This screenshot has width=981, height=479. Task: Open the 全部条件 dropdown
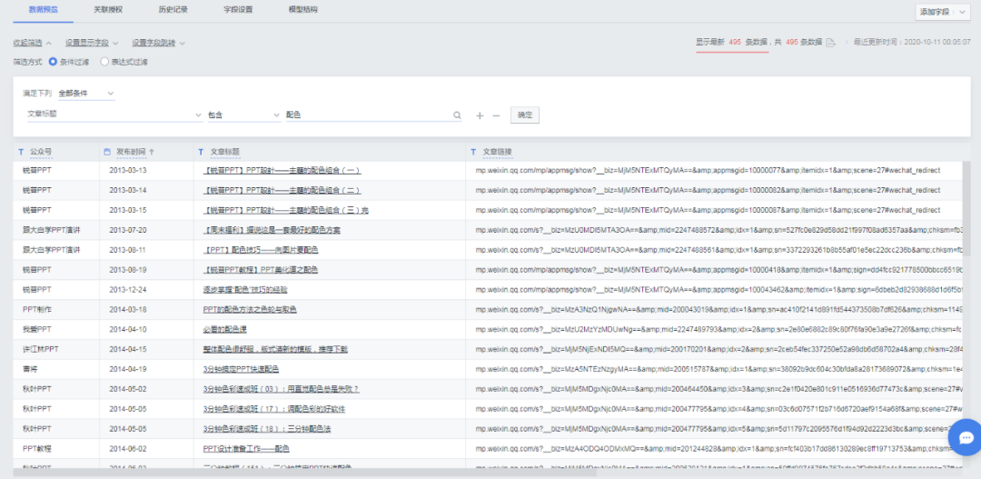tap(86, 94)
